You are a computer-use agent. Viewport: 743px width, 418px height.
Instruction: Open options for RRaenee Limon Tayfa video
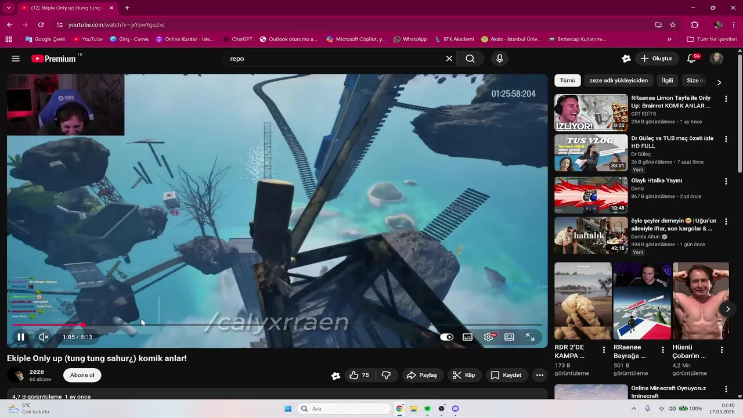pos(726,99)
